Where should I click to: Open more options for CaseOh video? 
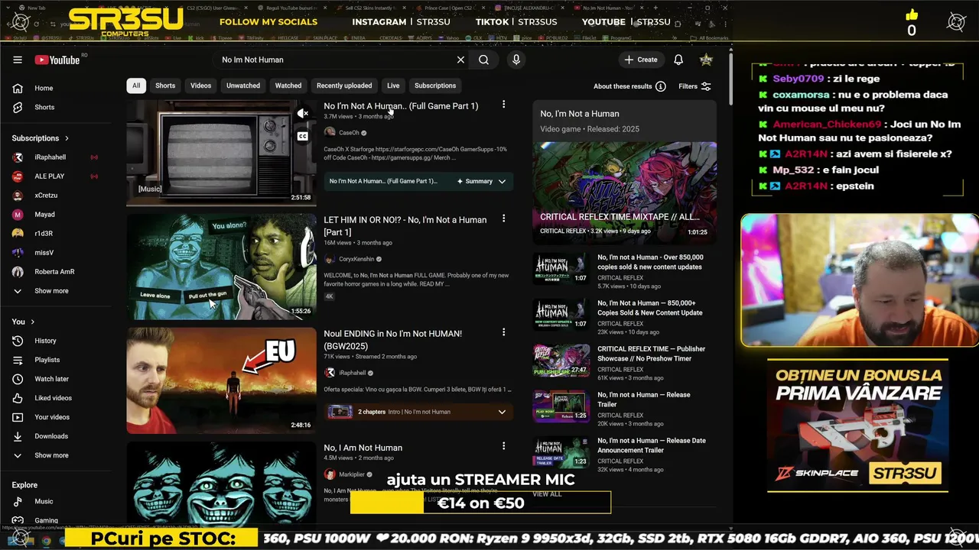[503, 105]
